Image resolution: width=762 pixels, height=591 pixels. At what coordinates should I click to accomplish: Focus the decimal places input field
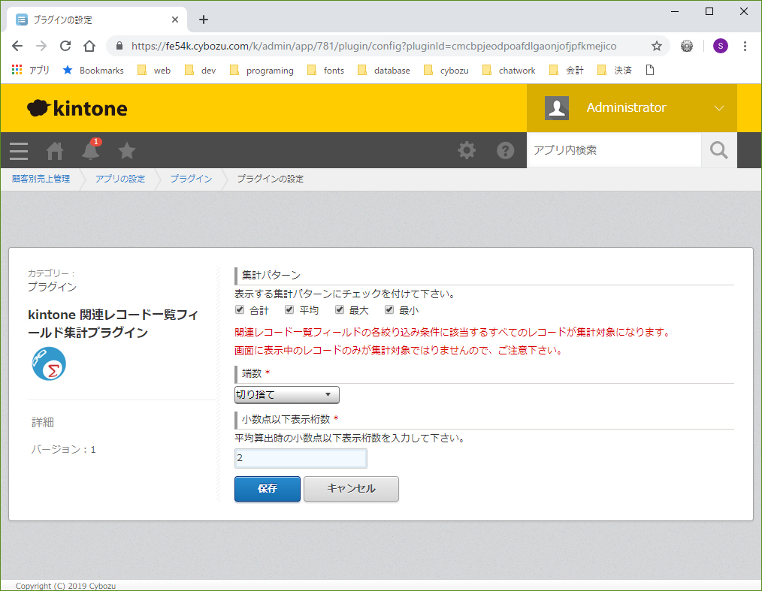301,458
